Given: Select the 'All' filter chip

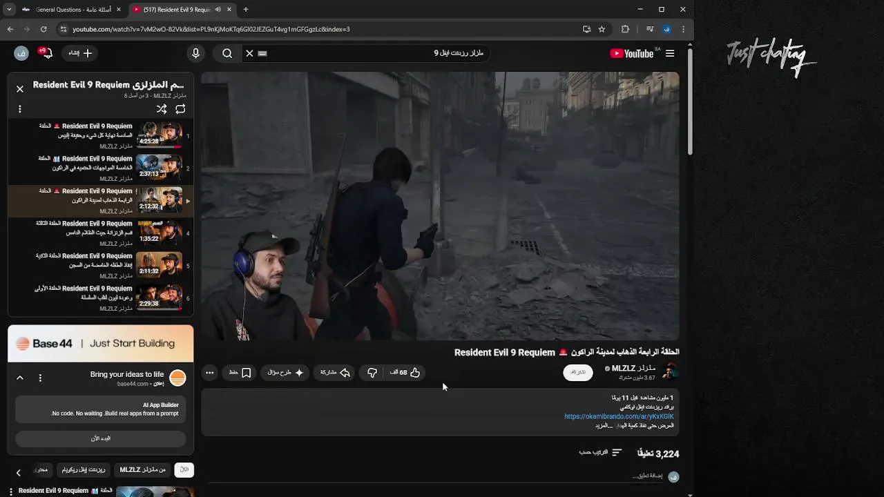Looking at the screenshot, I should click(x=184, y=469).
